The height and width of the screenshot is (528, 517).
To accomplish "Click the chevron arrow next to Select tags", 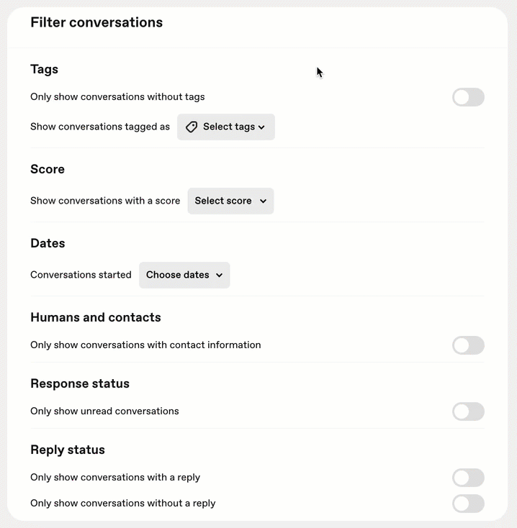I will point(261,127).
